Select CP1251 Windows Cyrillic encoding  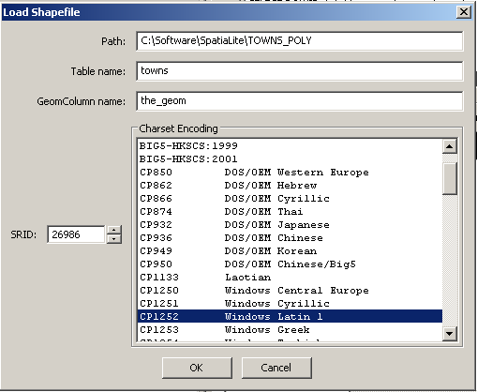point(290,304)
